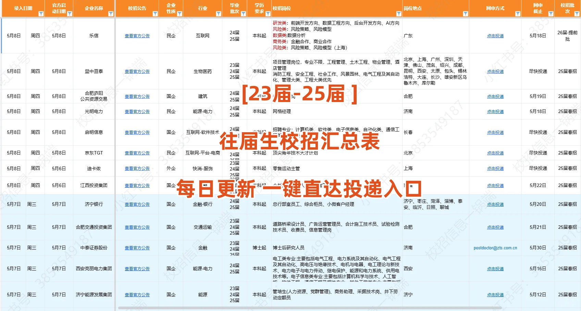
Task: Select the 中泰证券股份 company name cell
Action: (94, 248)
